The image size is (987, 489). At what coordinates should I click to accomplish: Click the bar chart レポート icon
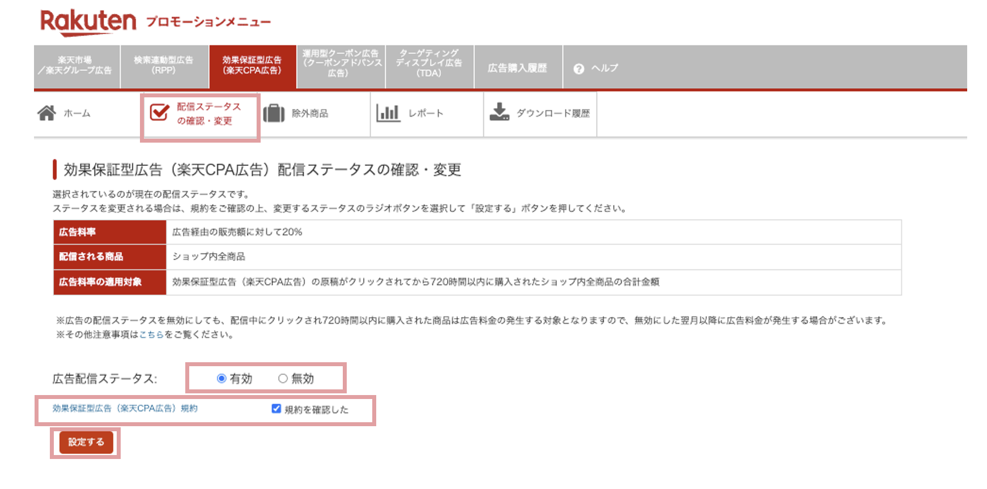click(x=388, y=113)
